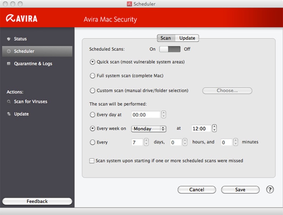Click the Update arrows icon in sidebar
This screenshot has width=283, height=215.
(x=9, y=114)
